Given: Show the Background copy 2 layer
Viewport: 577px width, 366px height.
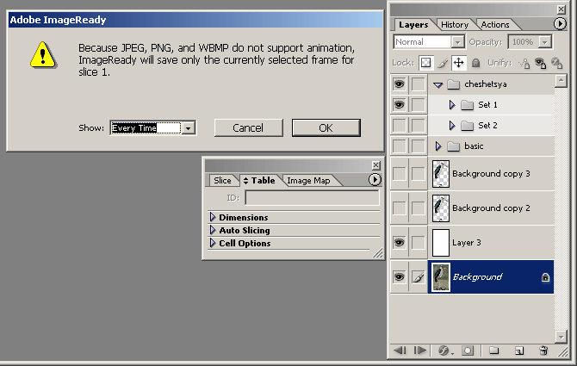Looking at the screenshot, I should 399,208.
